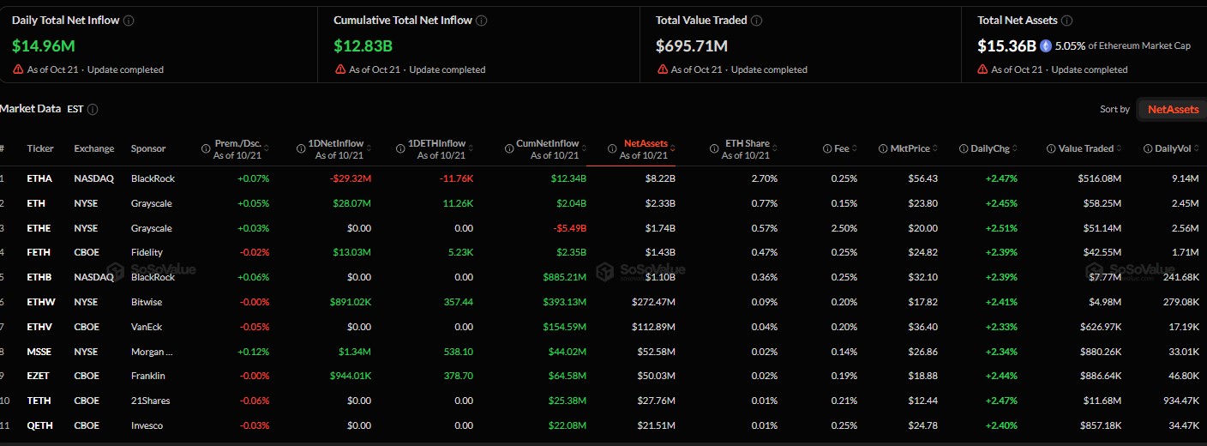Click info icon beside Daily Total Net Inflow
This screenshot has height=446, width=1207.
(129, 21)
